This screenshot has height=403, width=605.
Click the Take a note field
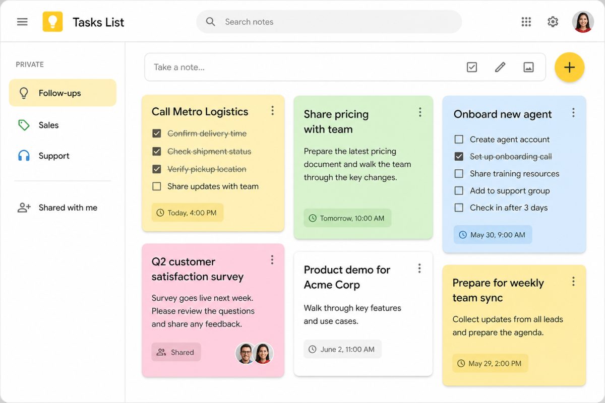345,67
